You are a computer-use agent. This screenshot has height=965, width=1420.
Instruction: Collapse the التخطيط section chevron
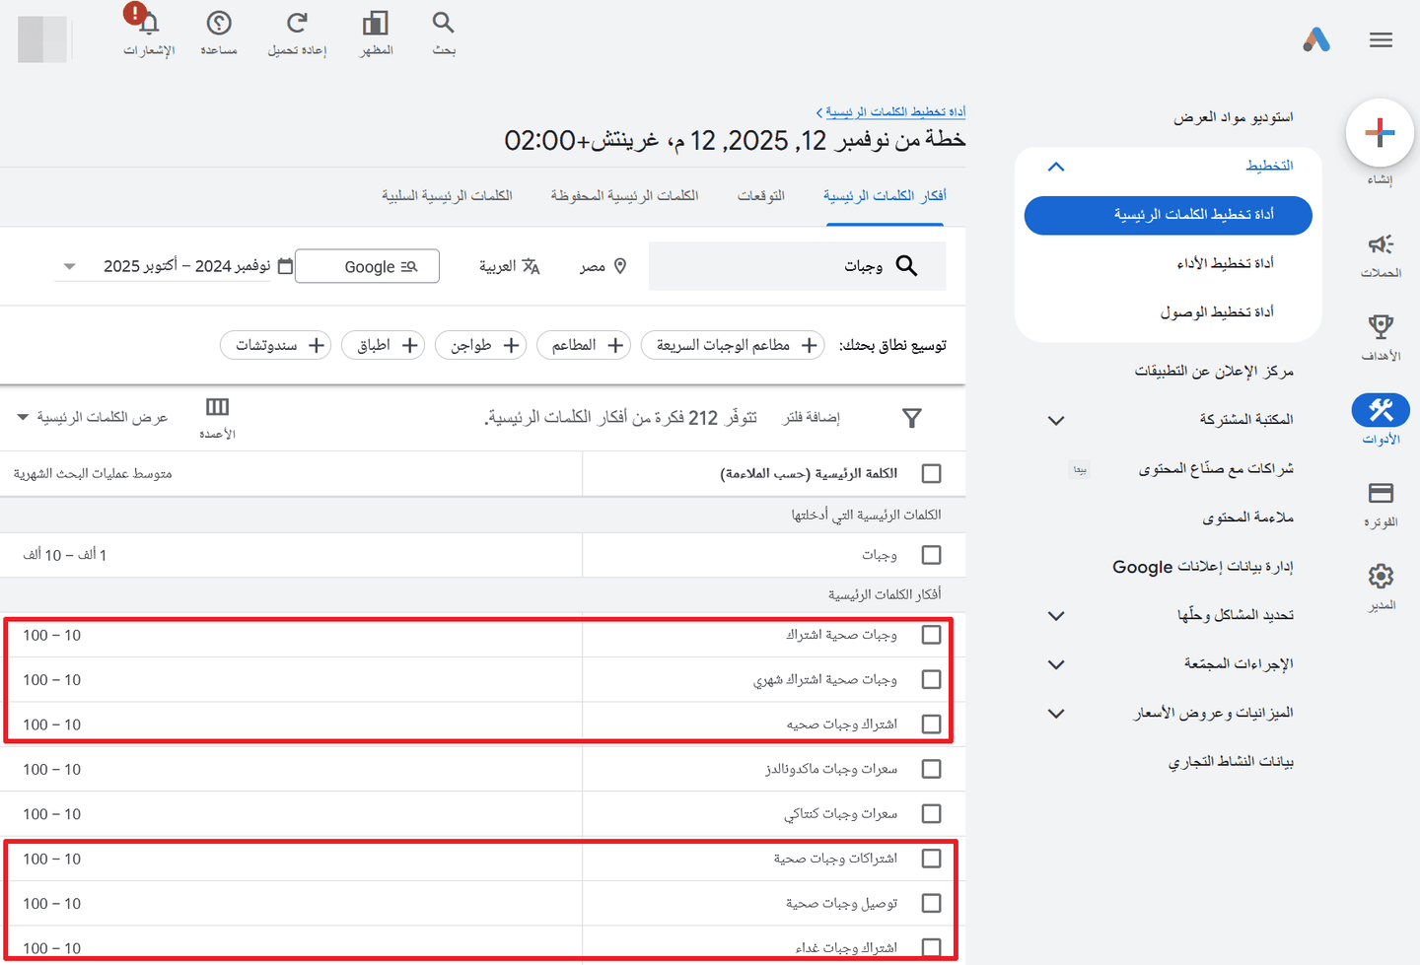pos(1056,167)
